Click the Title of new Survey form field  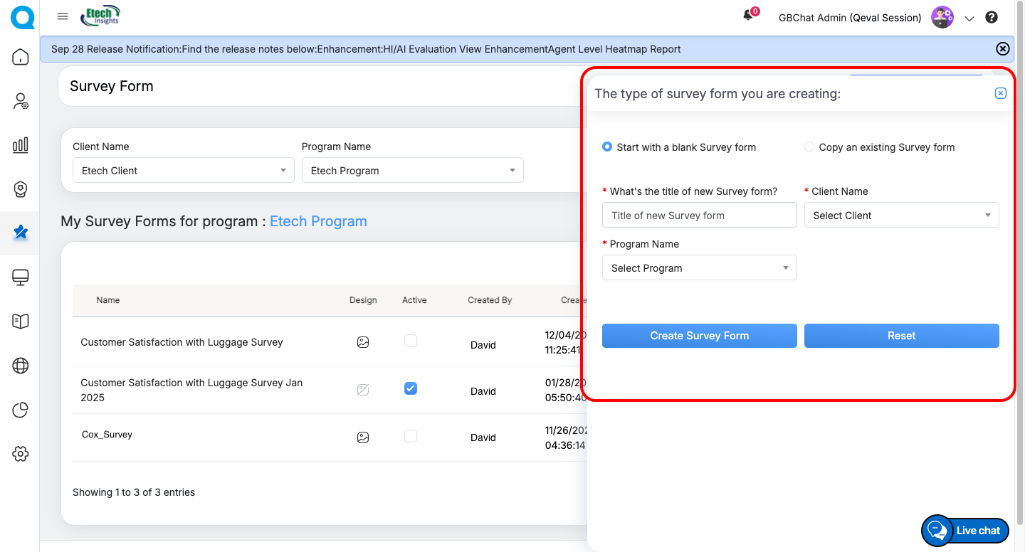[x=699, y=216]
